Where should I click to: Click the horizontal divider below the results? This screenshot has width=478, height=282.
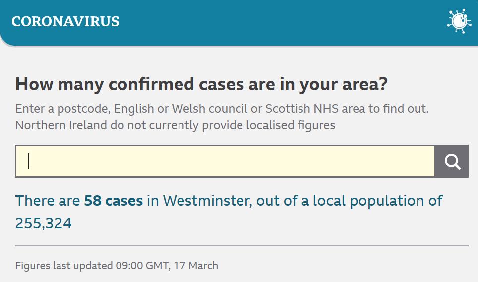point(241,245)
